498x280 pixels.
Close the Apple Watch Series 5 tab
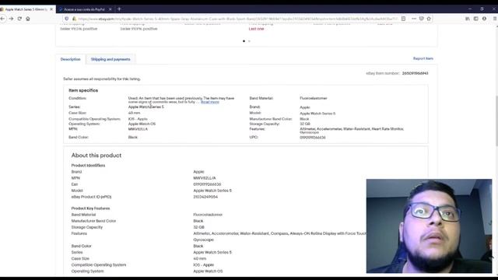tap(51, 9)
